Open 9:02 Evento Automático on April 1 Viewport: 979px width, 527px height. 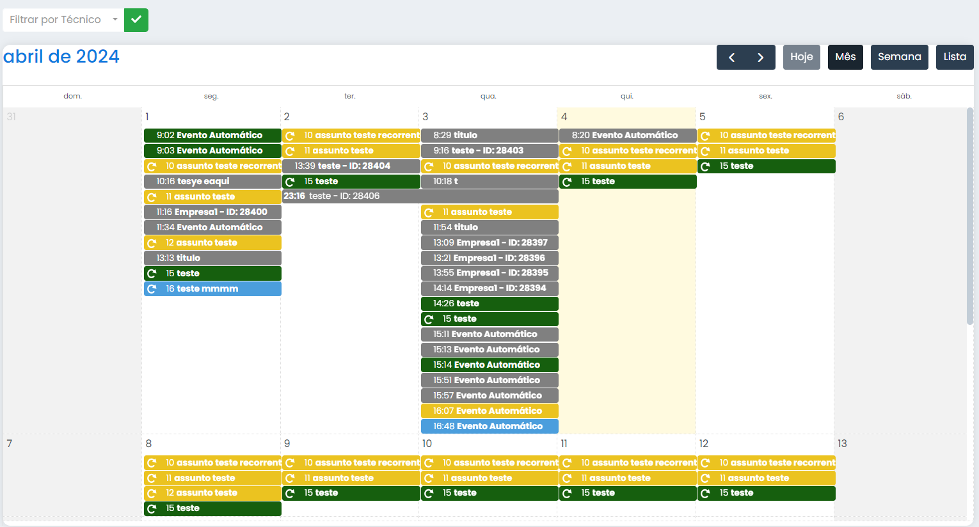click(212, 136)
